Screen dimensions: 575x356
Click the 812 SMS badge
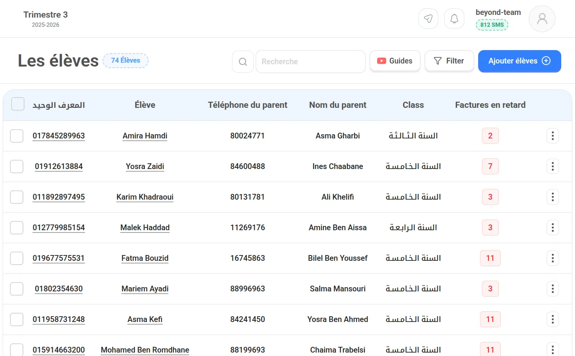tap(492, 25)
